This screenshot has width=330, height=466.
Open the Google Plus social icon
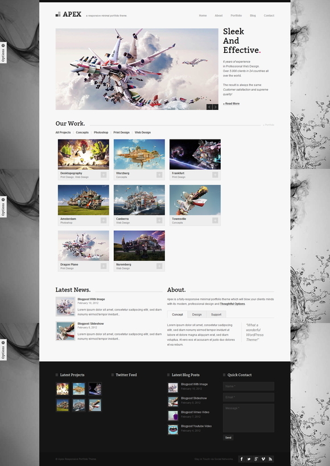[x=256, y=459]
